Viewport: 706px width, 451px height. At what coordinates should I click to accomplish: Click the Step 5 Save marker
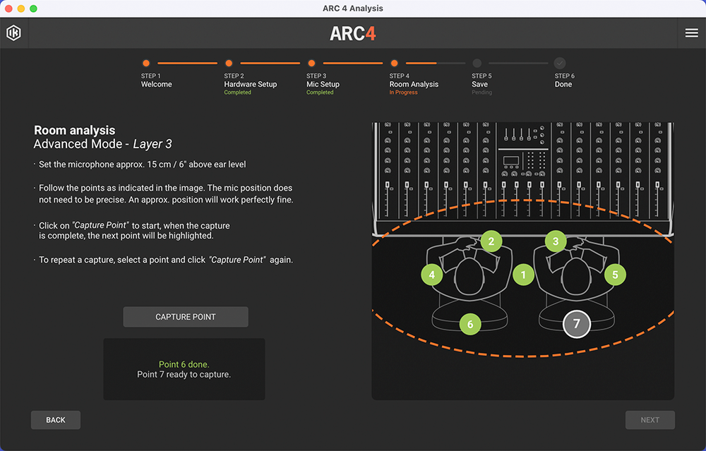tap(477, 63)
